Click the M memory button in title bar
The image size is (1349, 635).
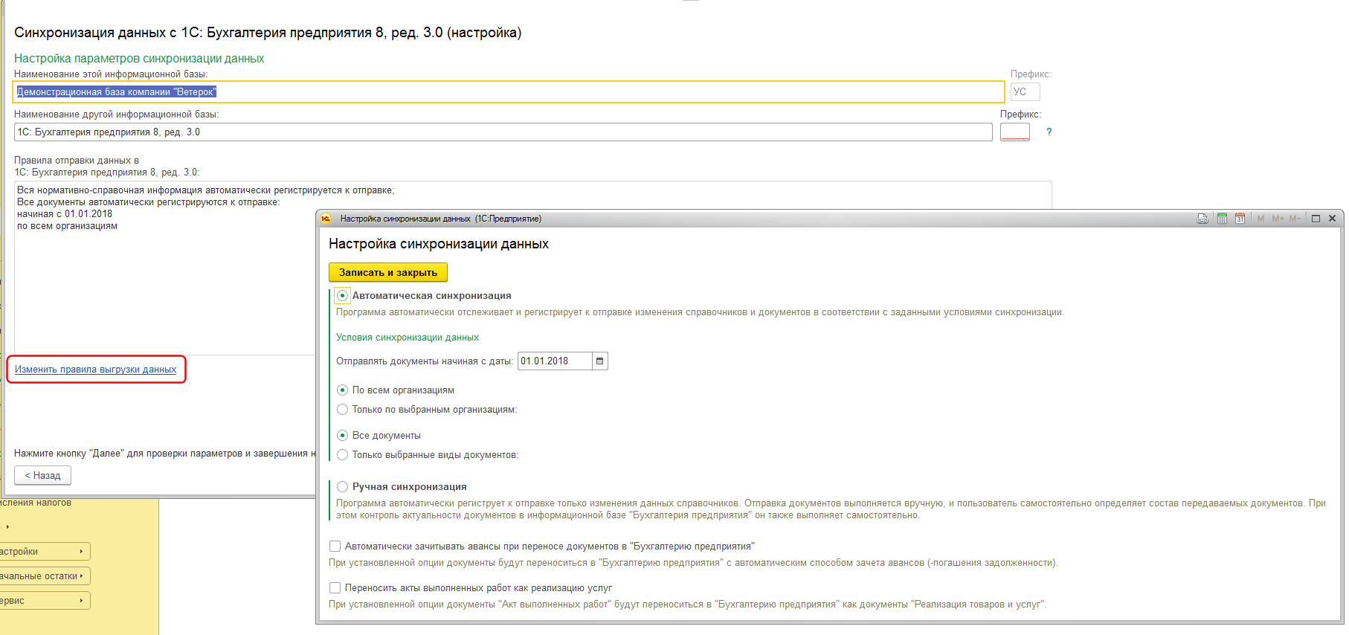(x=1261, y=219)
